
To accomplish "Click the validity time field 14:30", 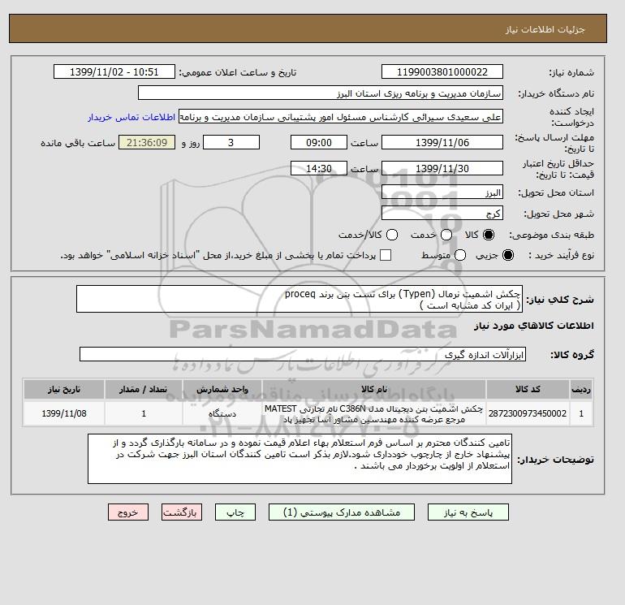I will [x=319, y=168].
